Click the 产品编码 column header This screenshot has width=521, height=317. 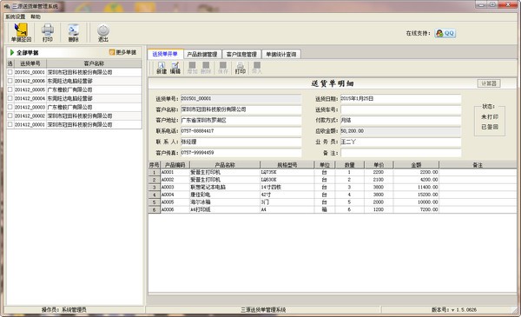[175, 165]
